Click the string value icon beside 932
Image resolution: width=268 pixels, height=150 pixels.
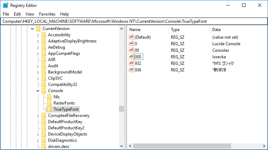click(x=131, y=63)
